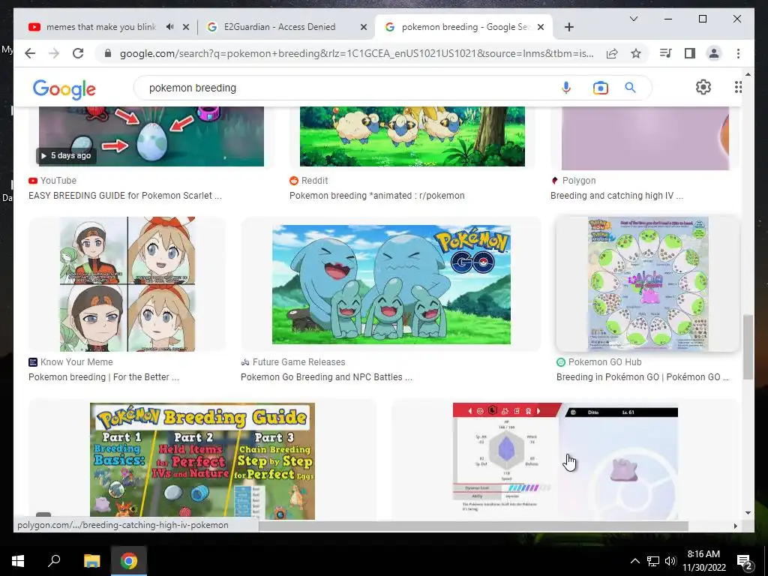Open the Ditto stats screenshot thumbnail
Image resolution: width=768 pixels, height=576 pixels.
pos(565,461)
